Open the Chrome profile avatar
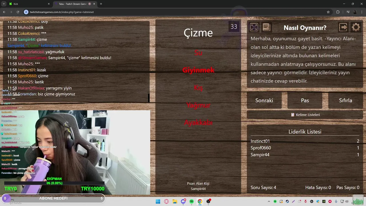The height and width of the screenshot is (206, 366). pyautogui.click(x=355, y=12)
